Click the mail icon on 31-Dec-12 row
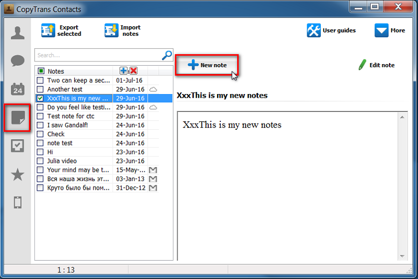 (153, 188)
